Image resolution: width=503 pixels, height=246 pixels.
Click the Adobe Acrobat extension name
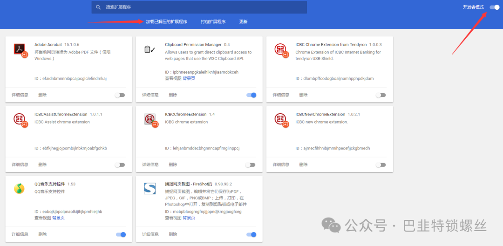click(x=48, y=45)
